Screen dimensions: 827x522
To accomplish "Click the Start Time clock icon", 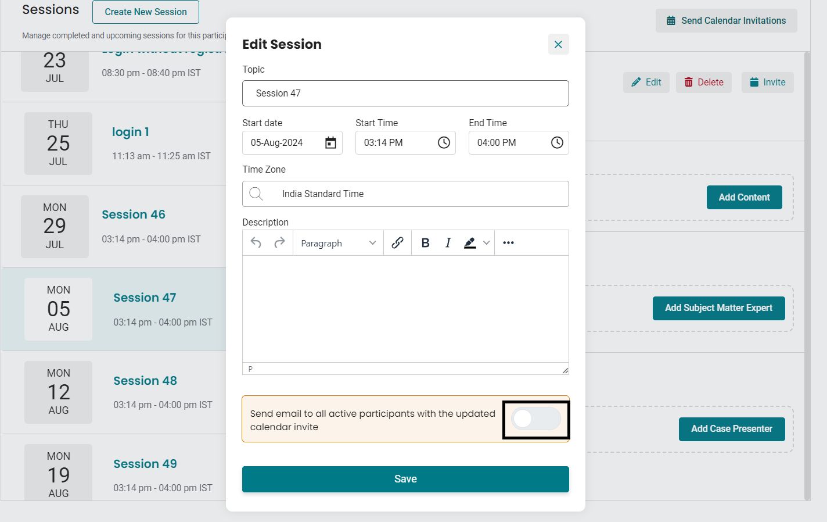I will click(444, 142).
